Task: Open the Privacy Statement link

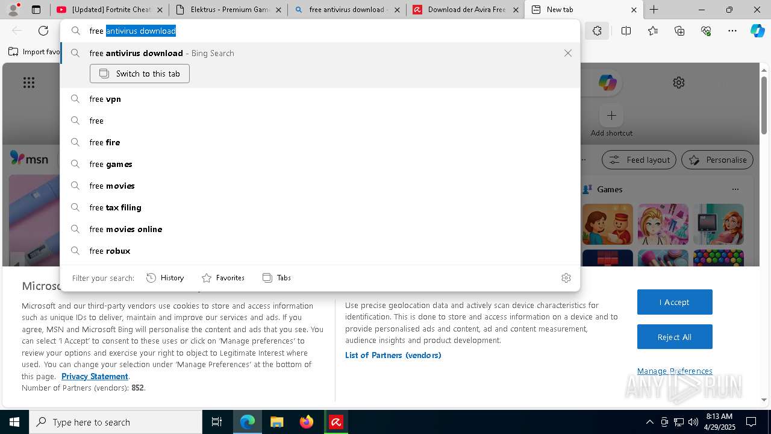Action: [x=95, y=376]
